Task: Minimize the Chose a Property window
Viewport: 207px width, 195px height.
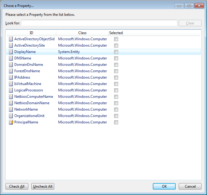Action: (x=179, y=6)
